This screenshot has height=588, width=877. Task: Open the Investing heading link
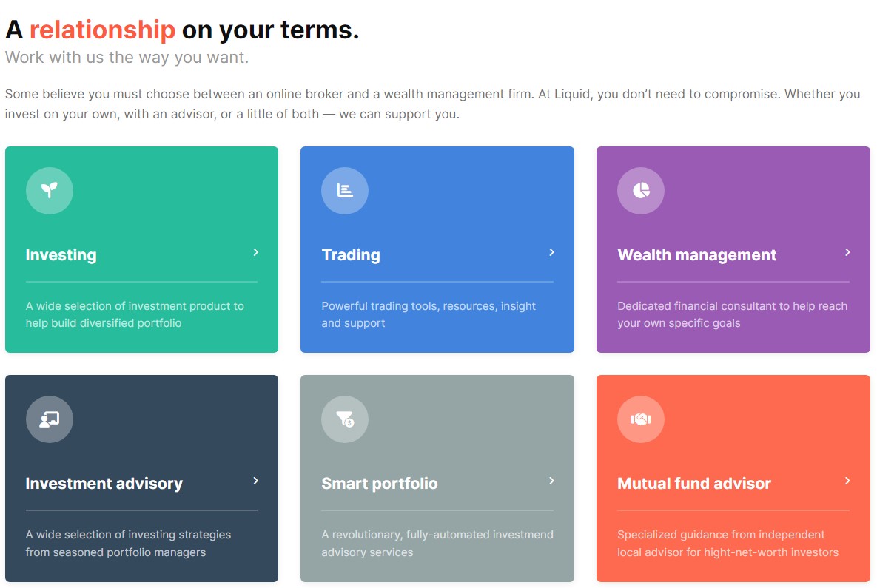tap(61, 255)
